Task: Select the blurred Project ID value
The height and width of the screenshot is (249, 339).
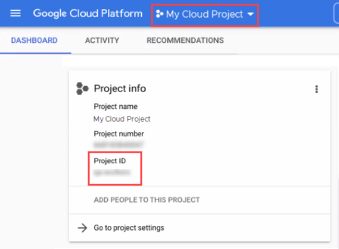Action: pos(112,172)
